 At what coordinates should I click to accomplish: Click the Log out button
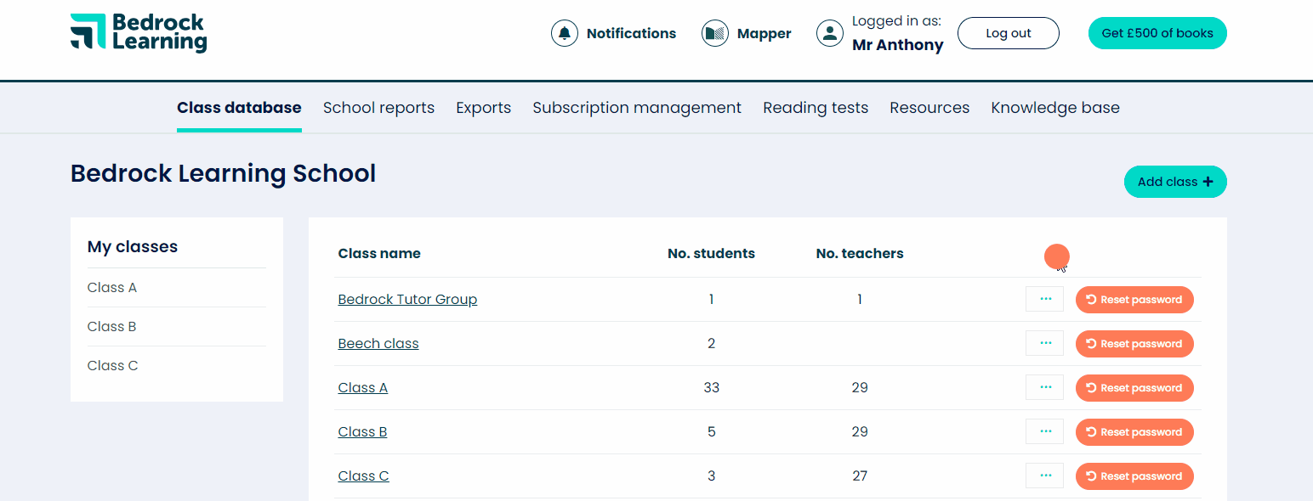tap(1008, 33)
